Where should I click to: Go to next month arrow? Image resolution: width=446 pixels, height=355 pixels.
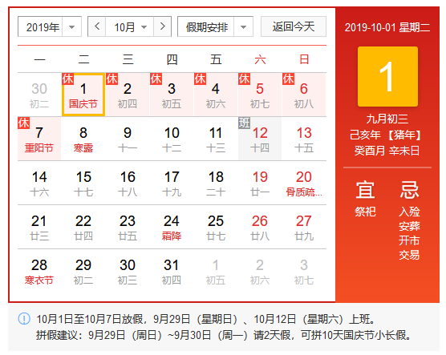point(162,26)
